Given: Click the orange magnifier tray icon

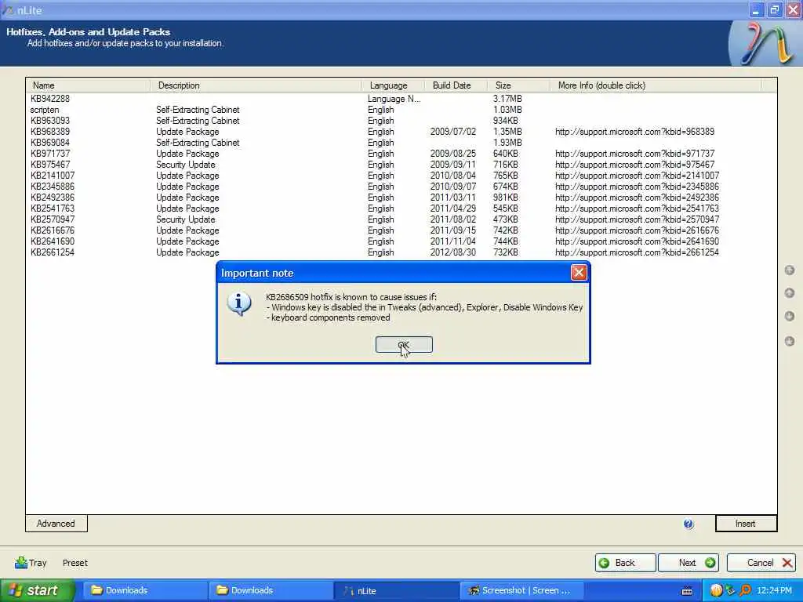Looking at the screenshot, I should tap(745, 591).
